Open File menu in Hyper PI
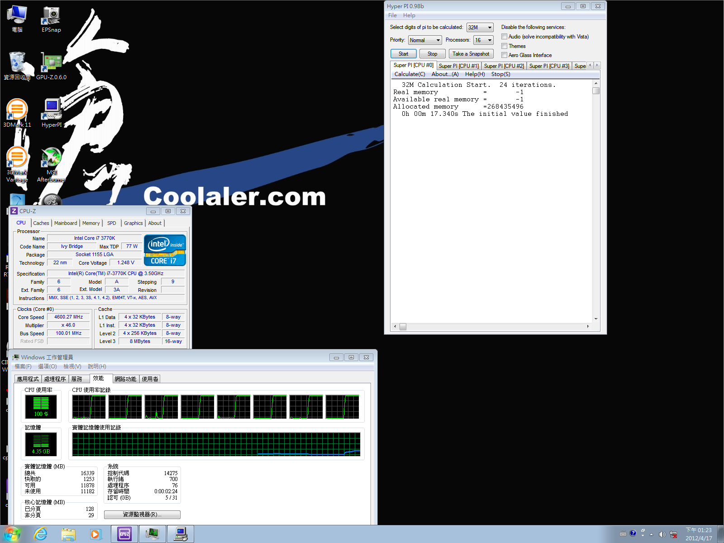 click(392, 15)
